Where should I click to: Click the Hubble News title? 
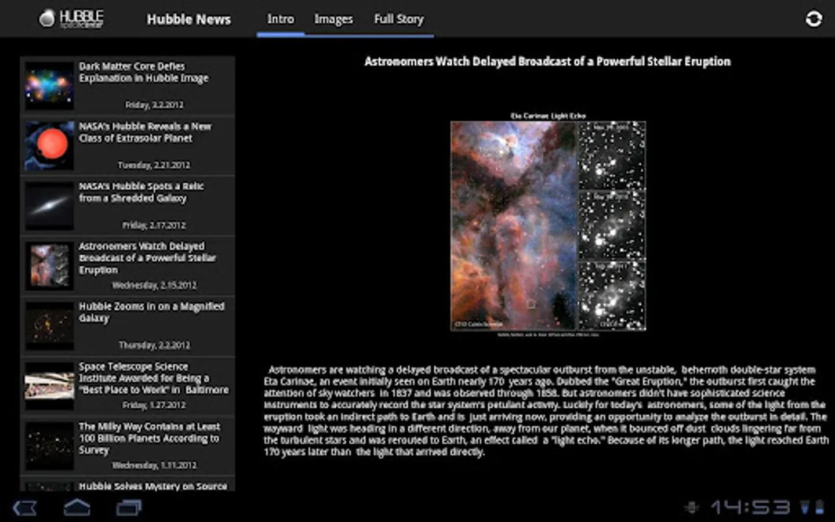pyautogui.click(x=188, y=19)
